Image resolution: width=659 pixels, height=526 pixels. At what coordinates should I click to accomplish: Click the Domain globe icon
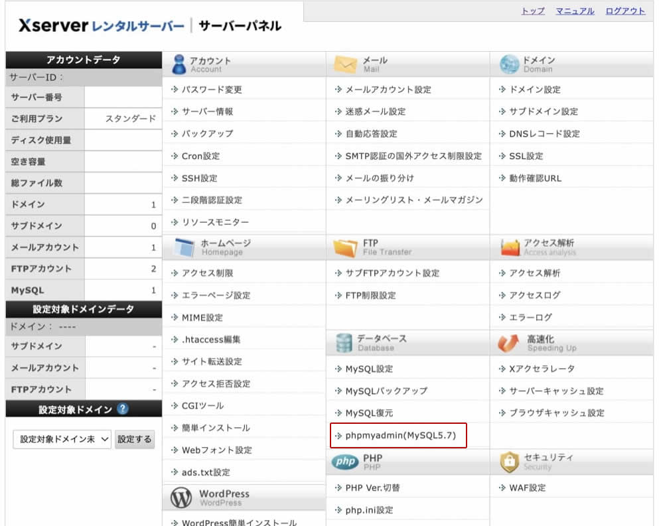(510, 64)
